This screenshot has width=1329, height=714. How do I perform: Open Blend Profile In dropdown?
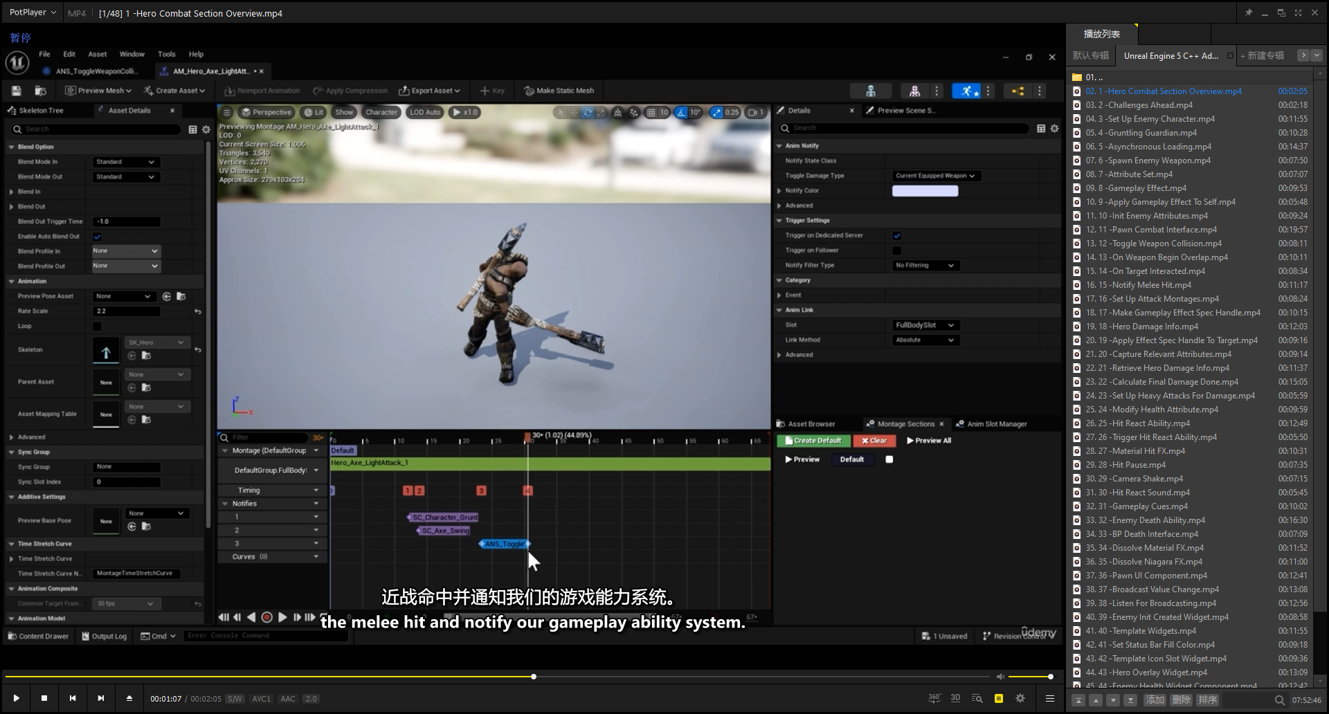[x=126, y=251]
